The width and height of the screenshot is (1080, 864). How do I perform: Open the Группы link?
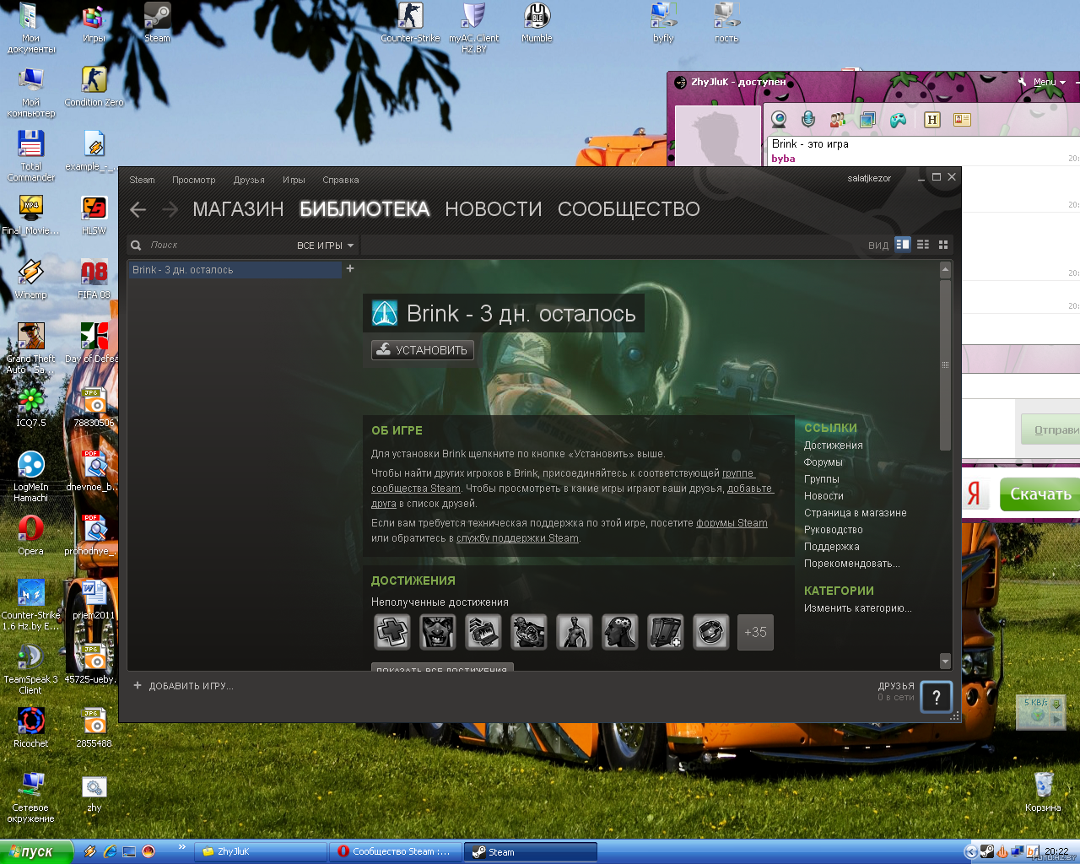coord(822,479)
